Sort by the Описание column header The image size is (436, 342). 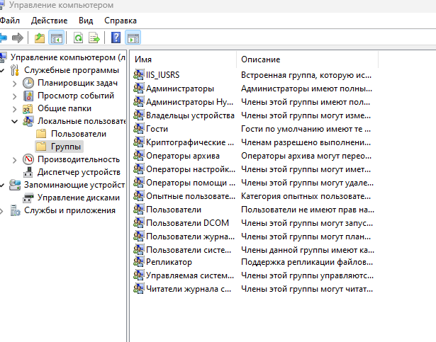[307, 59]
